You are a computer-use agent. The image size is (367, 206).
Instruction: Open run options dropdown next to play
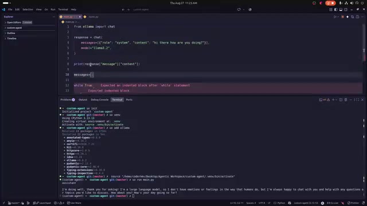(338, 17)
